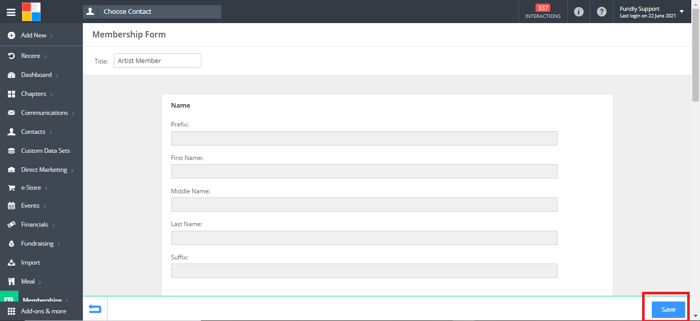Click the First Name input field
700x321 pixels.
pos(364,171)
